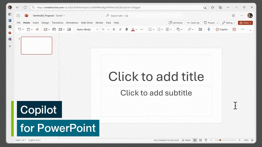Open the Designer icon
Viewport: 262px width, 147px height.
pyautogui.click(x=200, y=29)
